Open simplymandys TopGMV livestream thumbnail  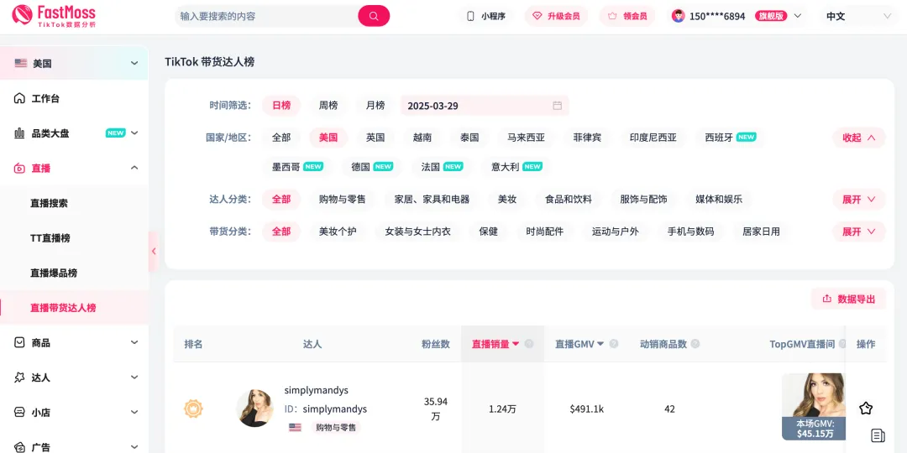pyautogui.click(x=813, y=407)
